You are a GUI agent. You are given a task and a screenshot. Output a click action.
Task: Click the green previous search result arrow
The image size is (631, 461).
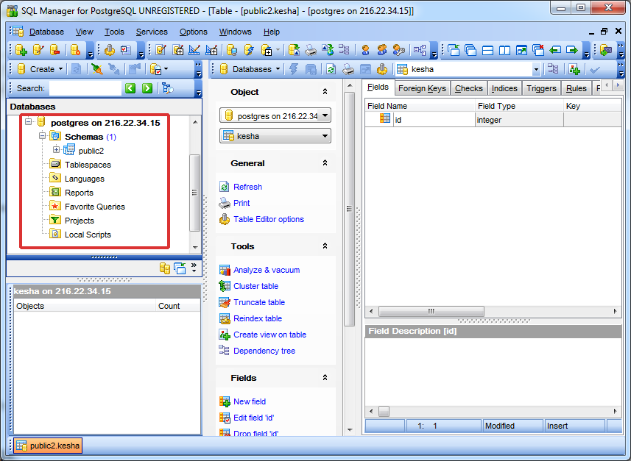point(130,88)
